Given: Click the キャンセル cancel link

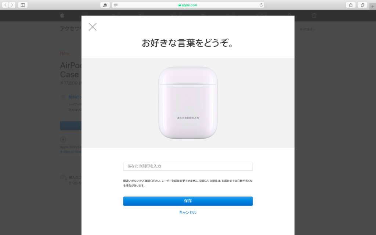Looking at the screenshot, I should pyautogui.click(x=188, y=213).
